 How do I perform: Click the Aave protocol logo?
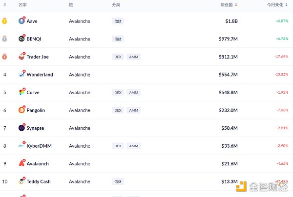click(21, 21)
